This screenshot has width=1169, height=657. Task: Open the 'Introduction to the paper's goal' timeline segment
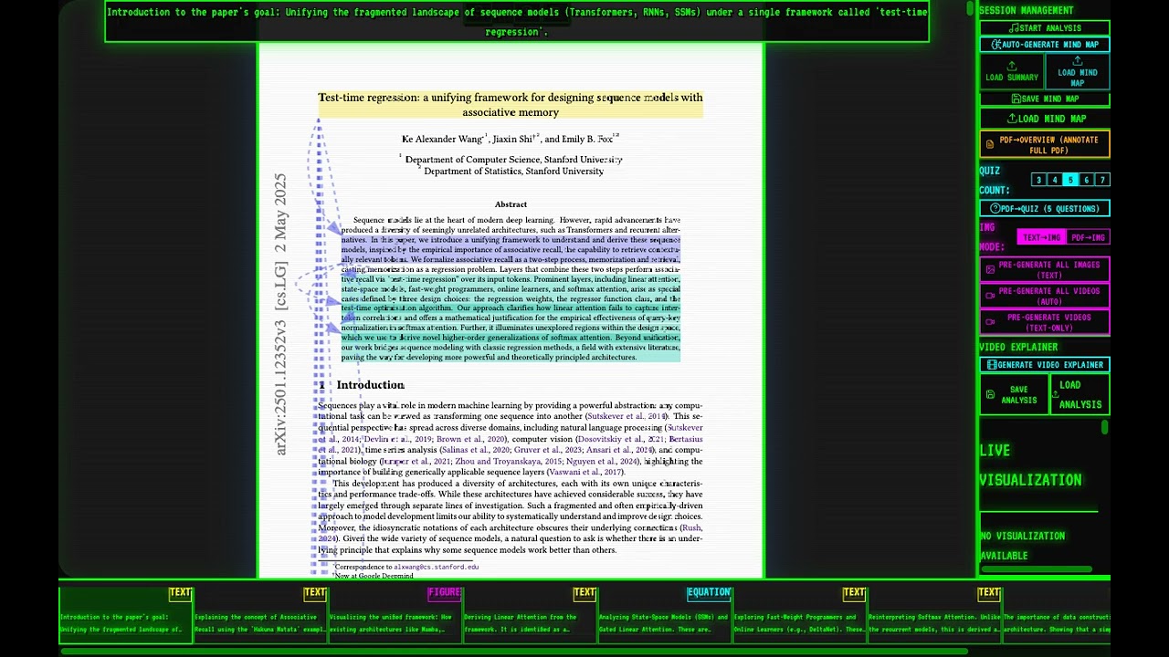(x=126, y=614)
